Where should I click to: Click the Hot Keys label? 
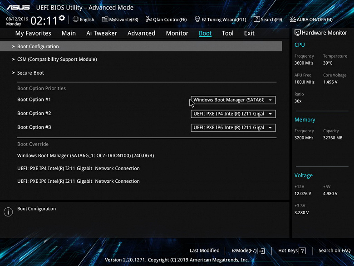click(x=288, y=251)
